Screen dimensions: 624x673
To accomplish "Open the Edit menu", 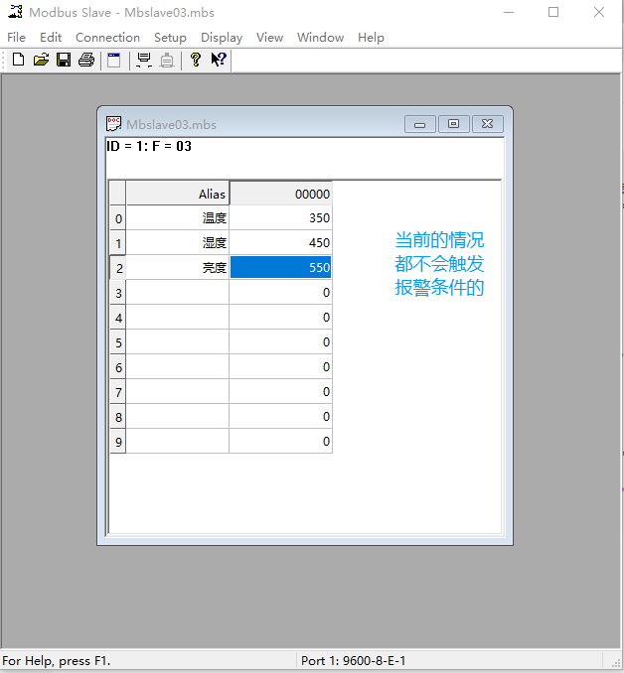I will (x=51, y=38).
